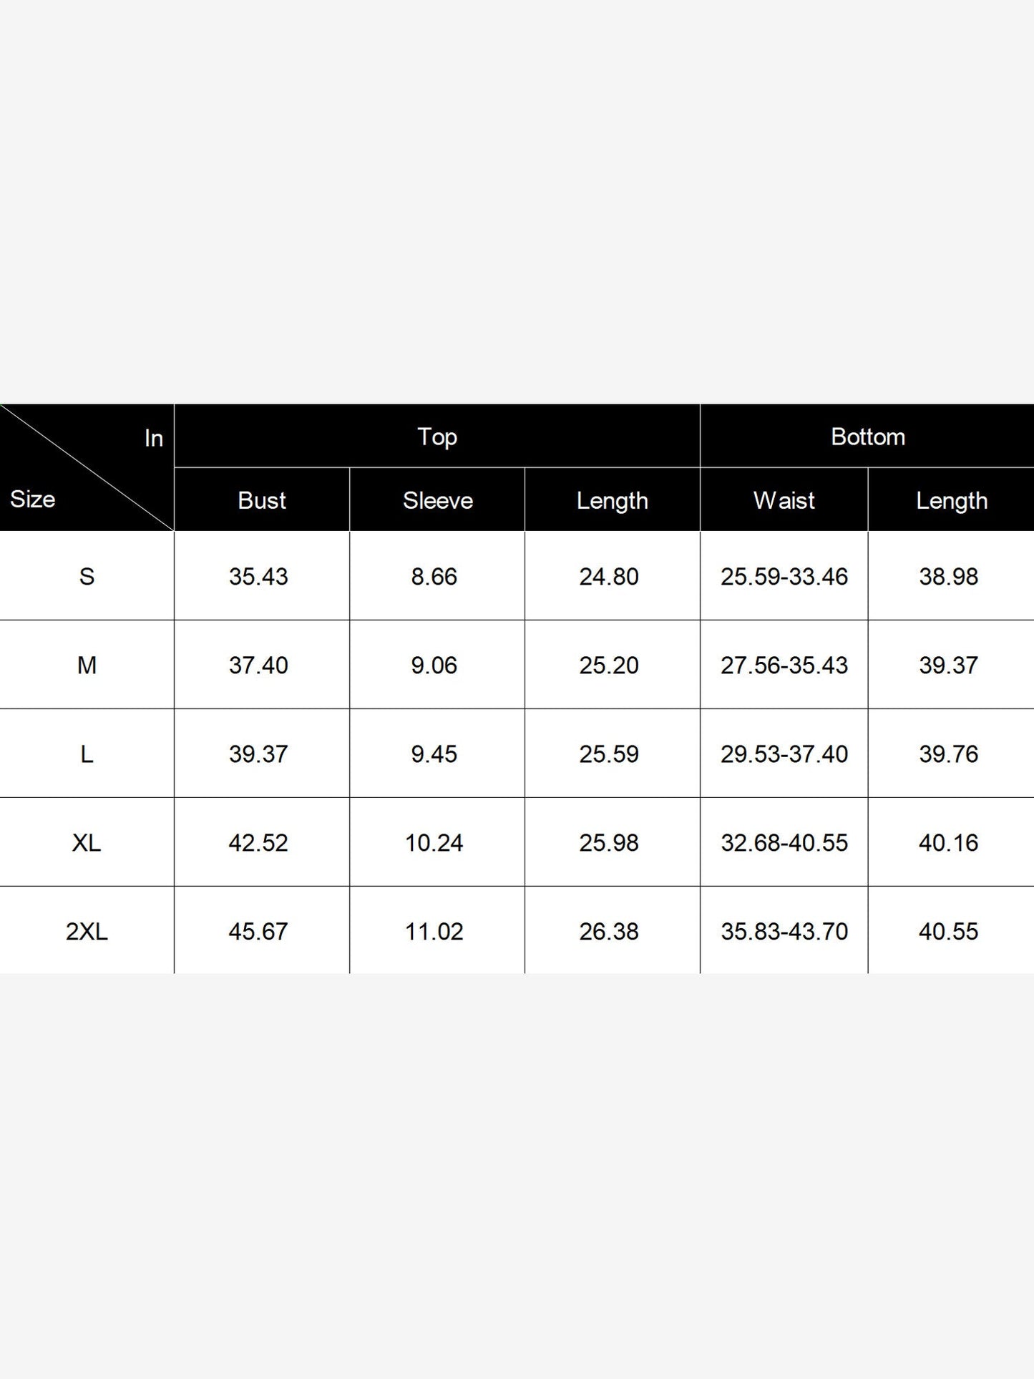
Task: Click the Size label in corner cell
Action: tap(33, 499)
